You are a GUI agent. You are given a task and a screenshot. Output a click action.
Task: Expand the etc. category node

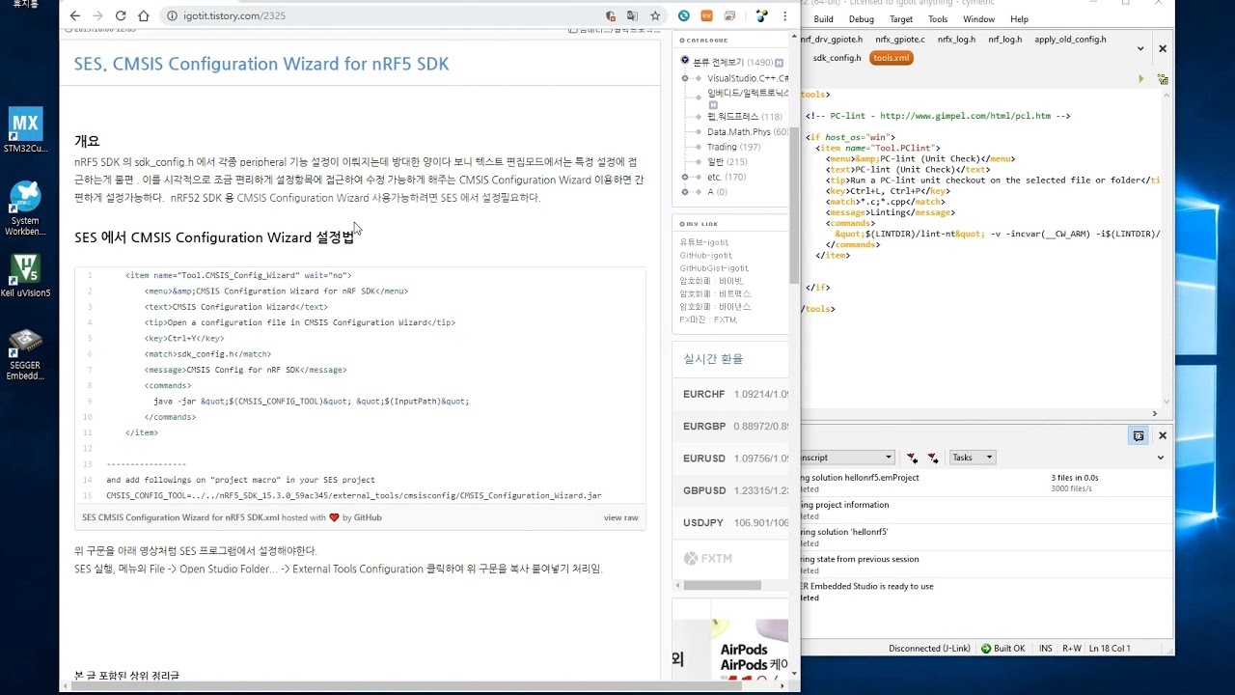click(x=685, y=178)
